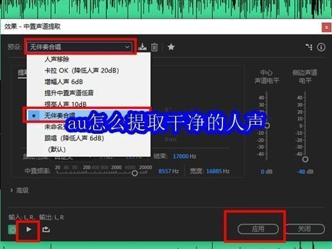Choose 跟唱 (降低人声 6dB) preset
This screenshot has height=249, width=332.
(x=88, y=138)
